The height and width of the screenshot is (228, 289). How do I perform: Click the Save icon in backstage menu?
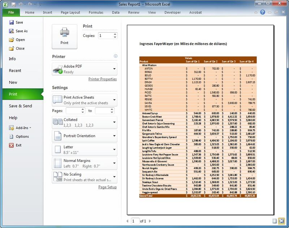tap(11, 22)
